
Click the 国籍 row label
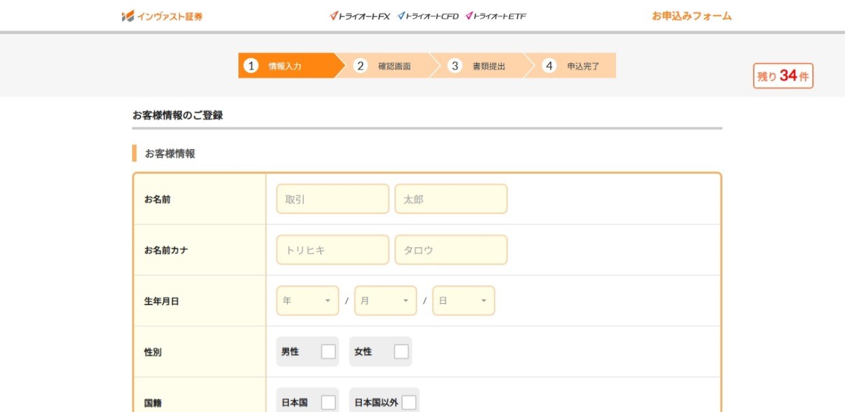click(153, 402)
